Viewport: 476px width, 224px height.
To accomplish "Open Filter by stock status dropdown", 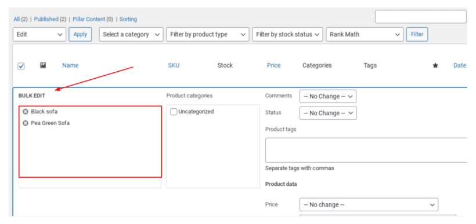I will [x=287, y=35].
